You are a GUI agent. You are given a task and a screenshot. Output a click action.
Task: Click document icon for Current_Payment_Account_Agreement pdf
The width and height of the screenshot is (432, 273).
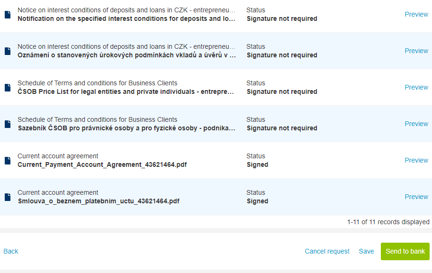click(x=8, y=161)
